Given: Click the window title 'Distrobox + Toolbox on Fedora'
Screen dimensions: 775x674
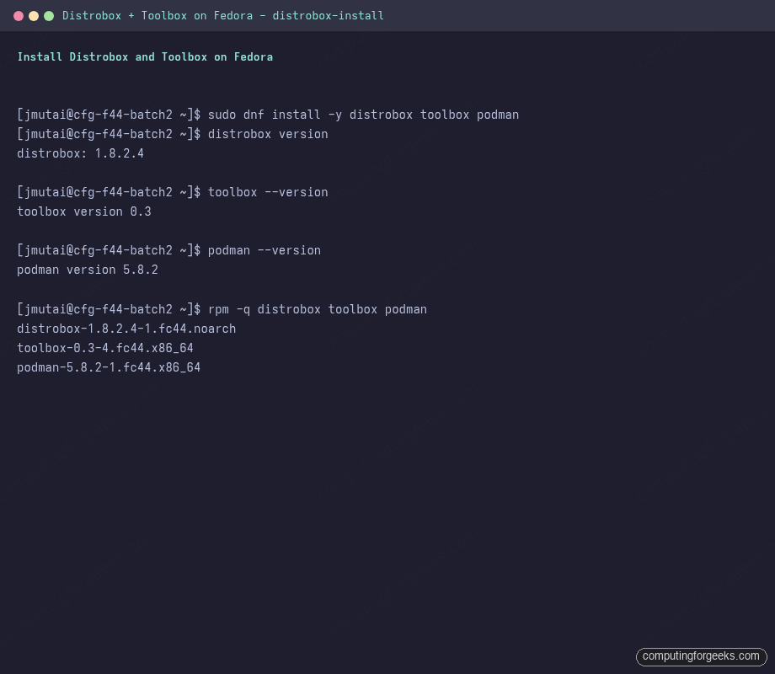Looking at the screenshot, I should click(223, 16).
